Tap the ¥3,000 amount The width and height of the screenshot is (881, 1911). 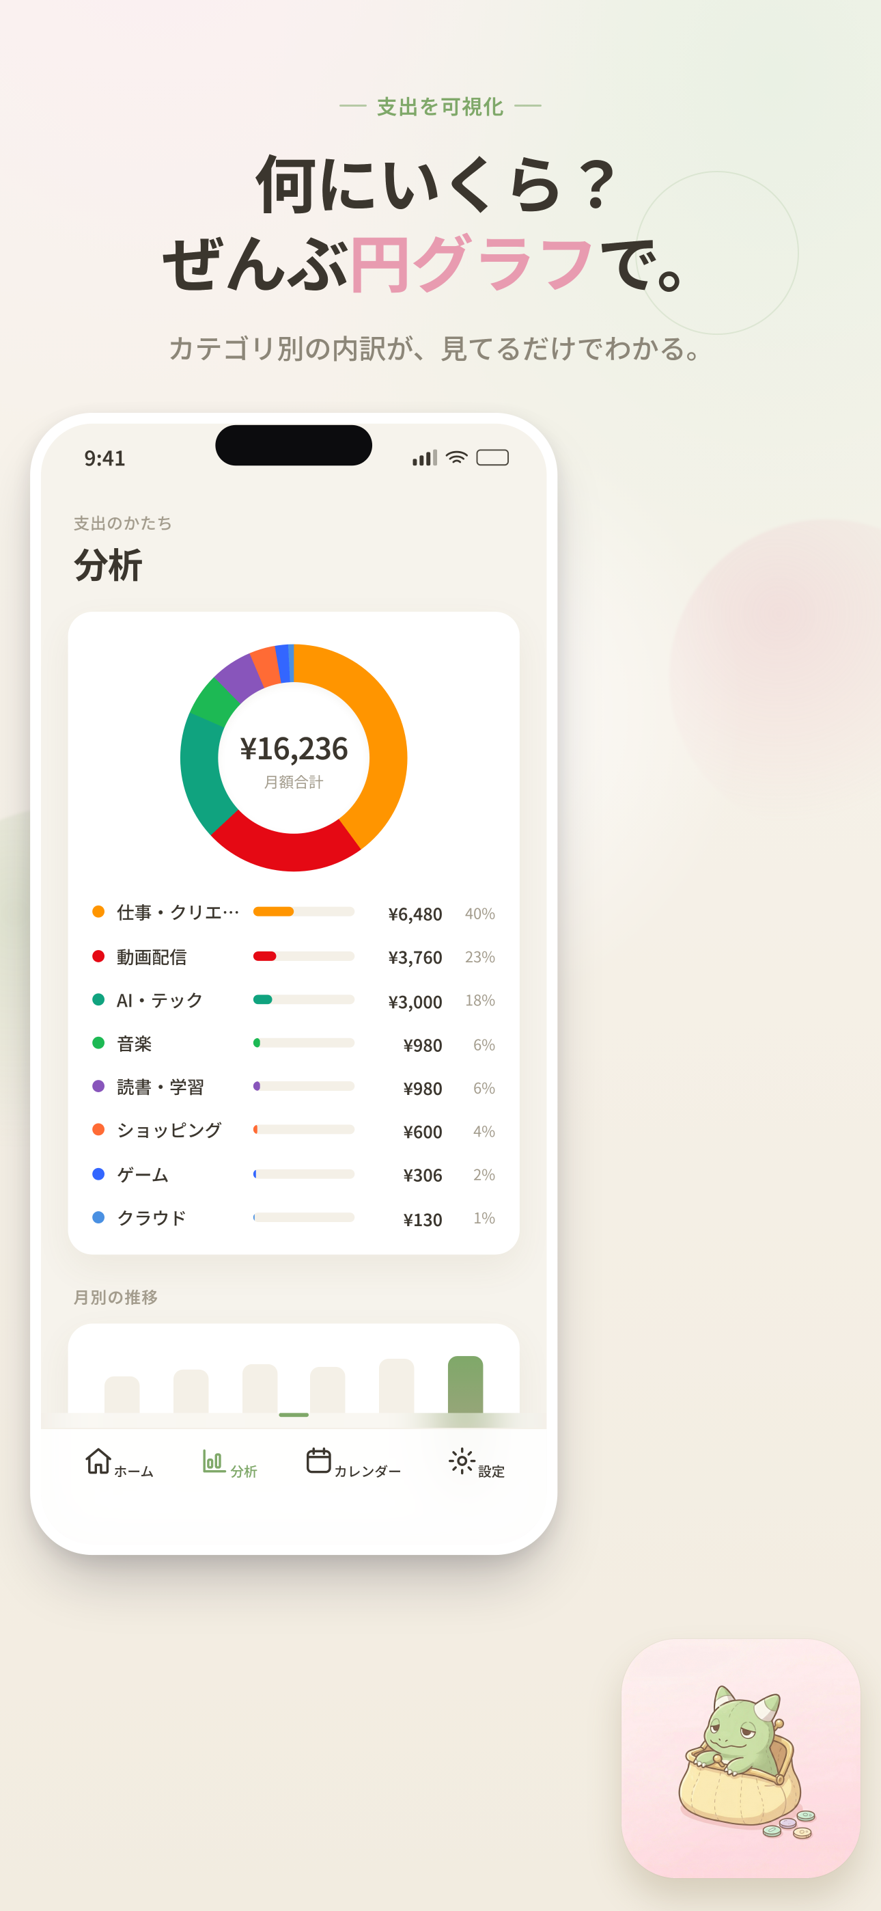point(415,1001)
